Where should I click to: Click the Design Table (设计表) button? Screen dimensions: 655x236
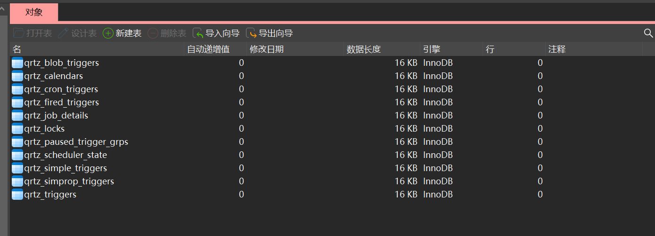77,33
